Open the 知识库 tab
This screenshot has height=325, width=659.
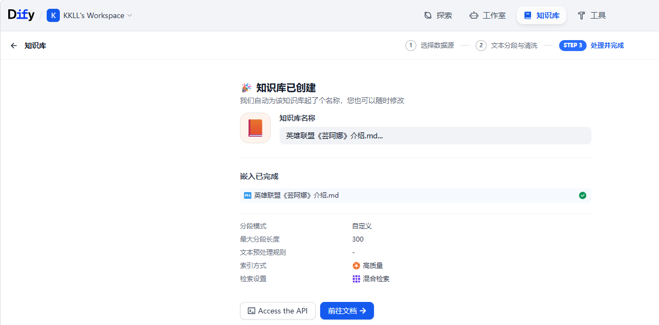541,15
